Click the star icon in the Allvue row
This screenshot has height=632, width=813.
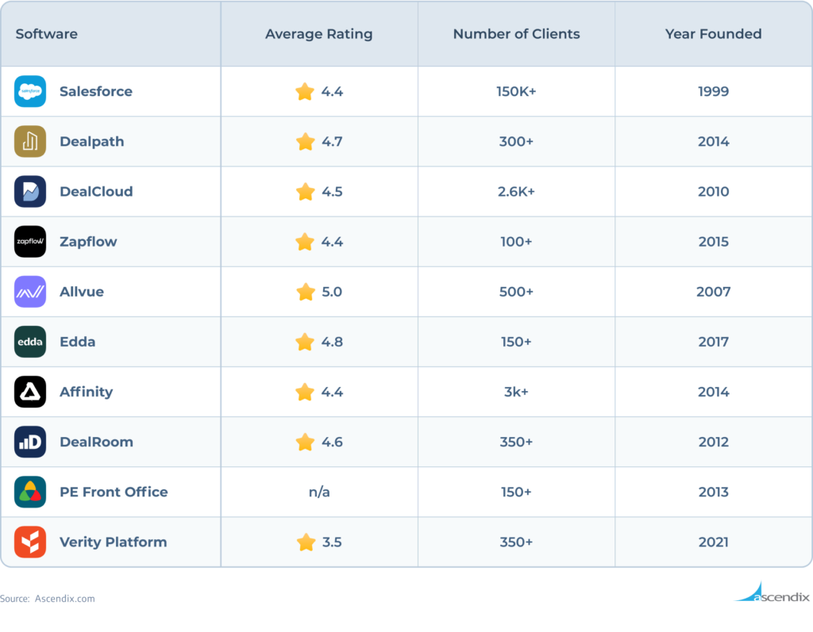point(306,292)
